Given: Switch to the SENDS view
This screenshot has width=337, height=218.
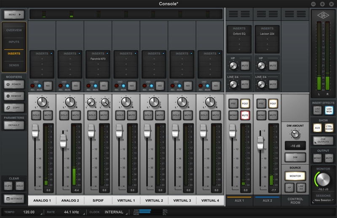Looking at the screenshot, I should coord(14,65).
